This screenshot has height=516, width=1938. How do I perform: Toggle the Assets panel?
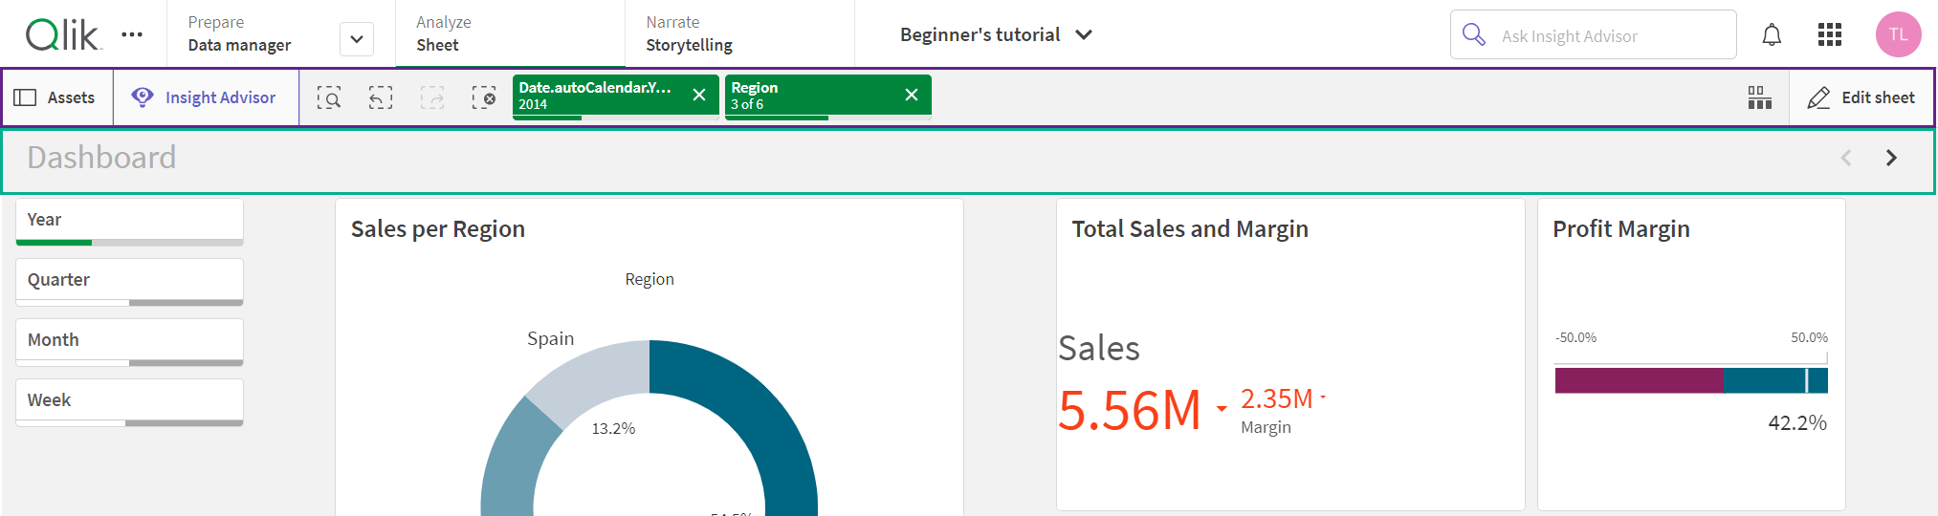(55, 97)
